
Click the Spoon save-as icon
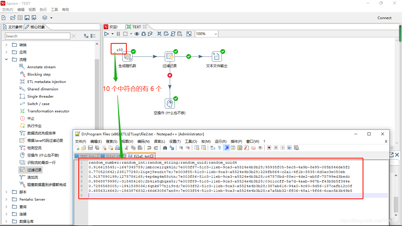34,18
